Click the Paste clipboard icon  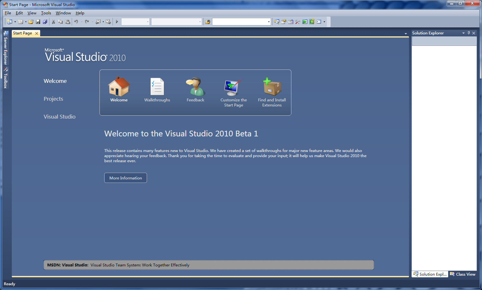point(68,22)
